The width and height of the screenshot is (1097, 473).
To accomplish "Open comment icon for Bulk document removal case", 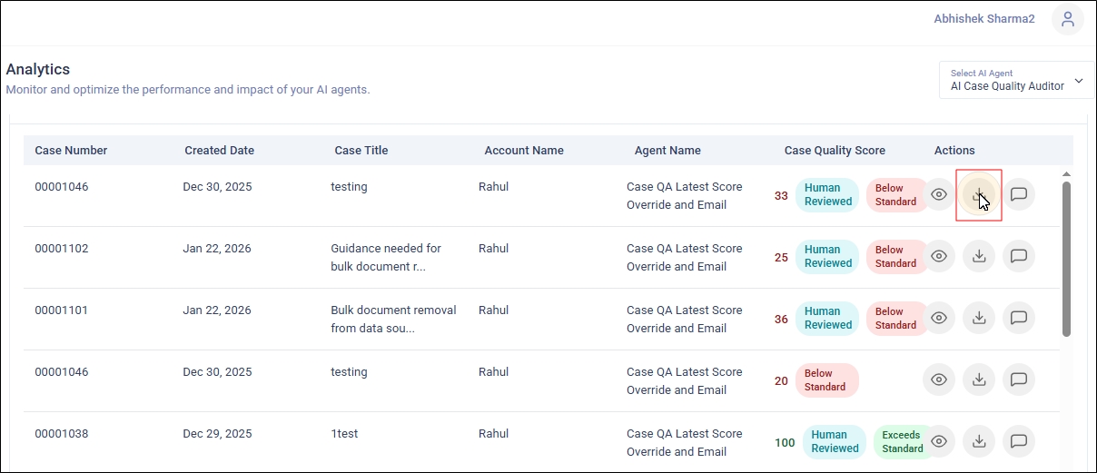I will (x=1019, y=318).
